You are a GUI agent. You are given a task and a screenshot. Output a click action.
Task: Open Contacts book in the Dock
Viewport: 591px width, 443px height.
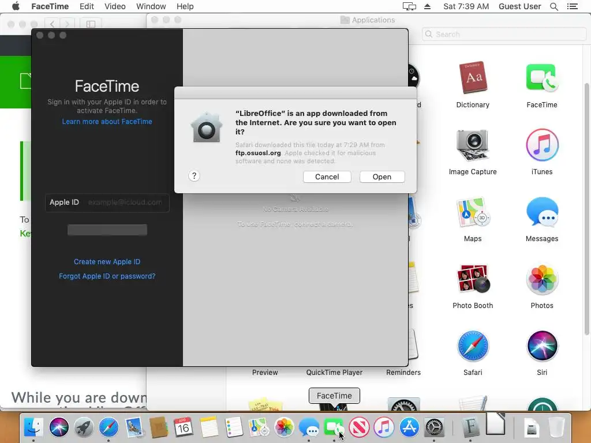click(159, 427)
